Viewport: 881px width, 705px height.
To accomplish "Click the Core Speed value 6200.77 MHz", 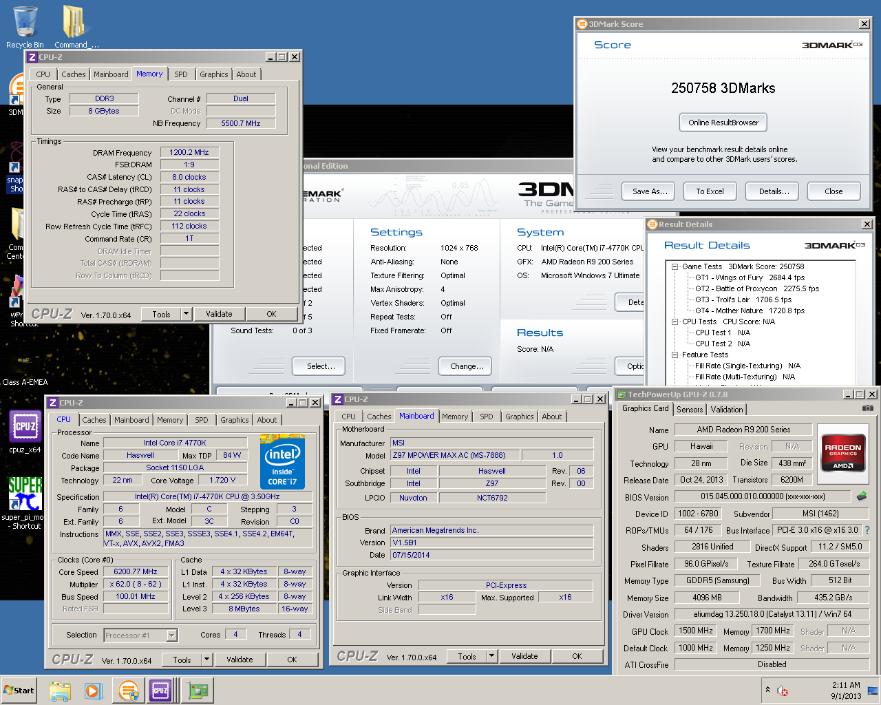I will coord(136,571).
